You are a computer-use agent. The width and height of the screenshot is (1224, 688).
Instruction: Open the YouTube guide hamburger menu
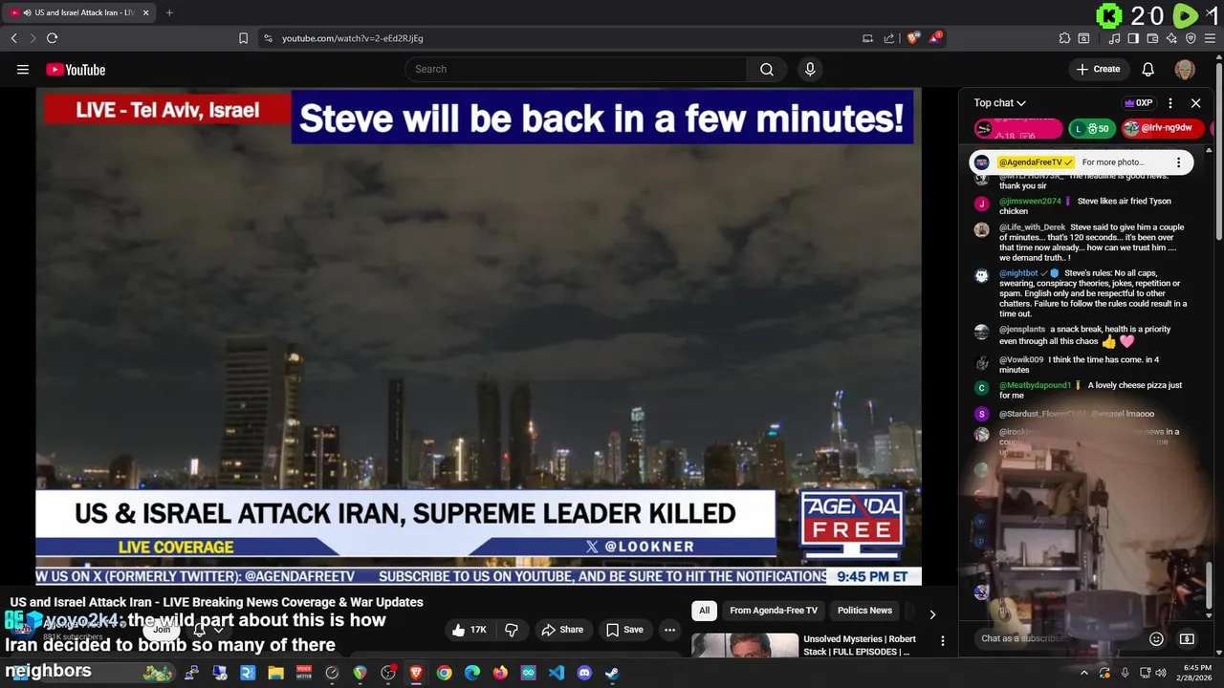[x=23, y=69]
